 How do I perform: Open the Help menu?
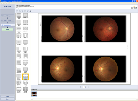click(9, 3)
